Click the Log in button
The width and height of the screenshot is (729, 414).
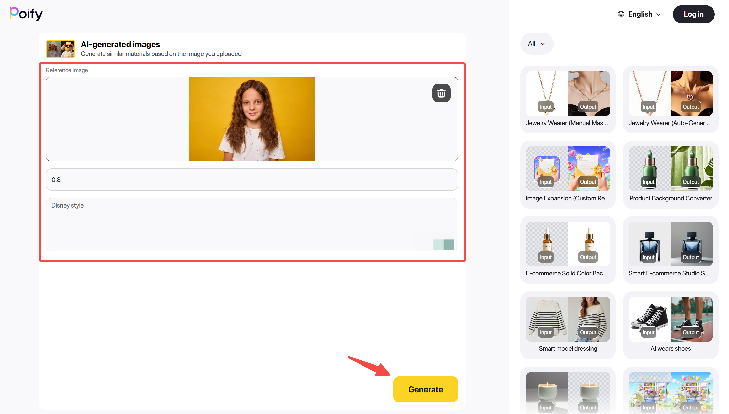coord(693,14)
